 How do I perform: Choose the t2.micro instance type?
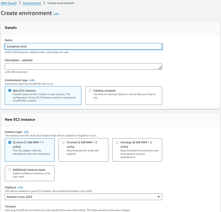pos(10,143)
